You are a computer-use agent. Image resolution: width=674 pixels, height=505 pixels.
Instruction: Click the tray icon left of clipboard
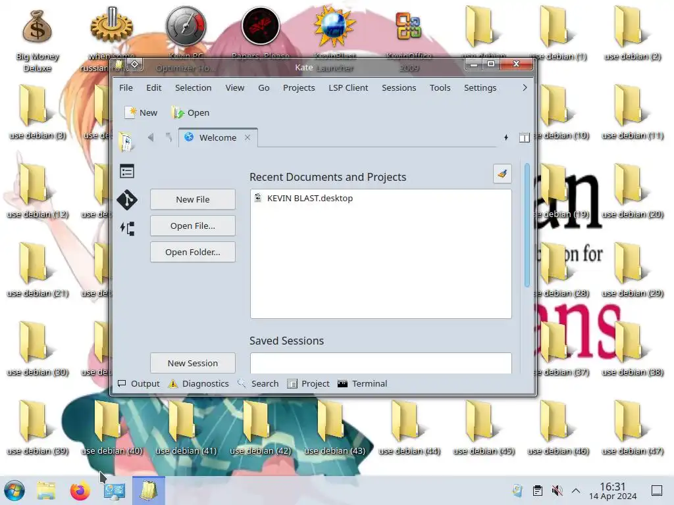[517, 491]
